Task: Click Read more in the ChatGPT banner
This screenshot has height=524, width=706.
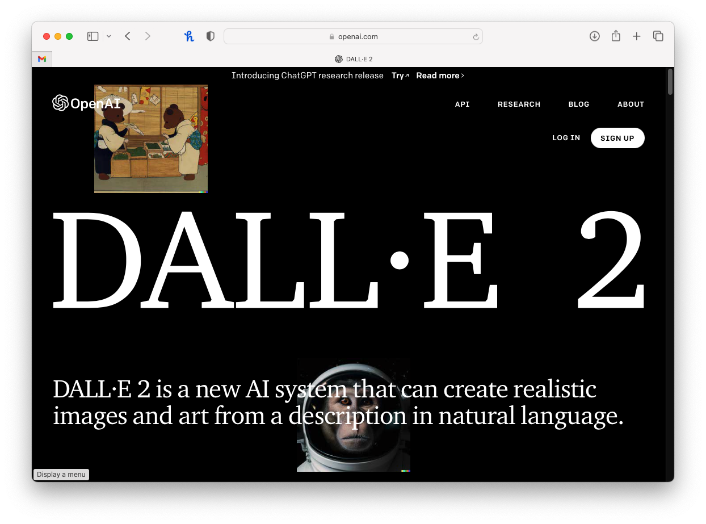Action: (440, 76)
